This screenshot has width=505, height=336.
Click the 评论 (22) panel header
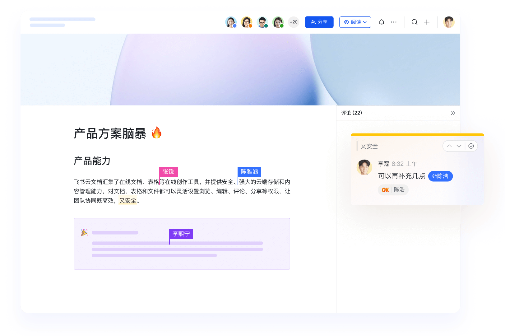pyautogui.click(x=351, y=113)
